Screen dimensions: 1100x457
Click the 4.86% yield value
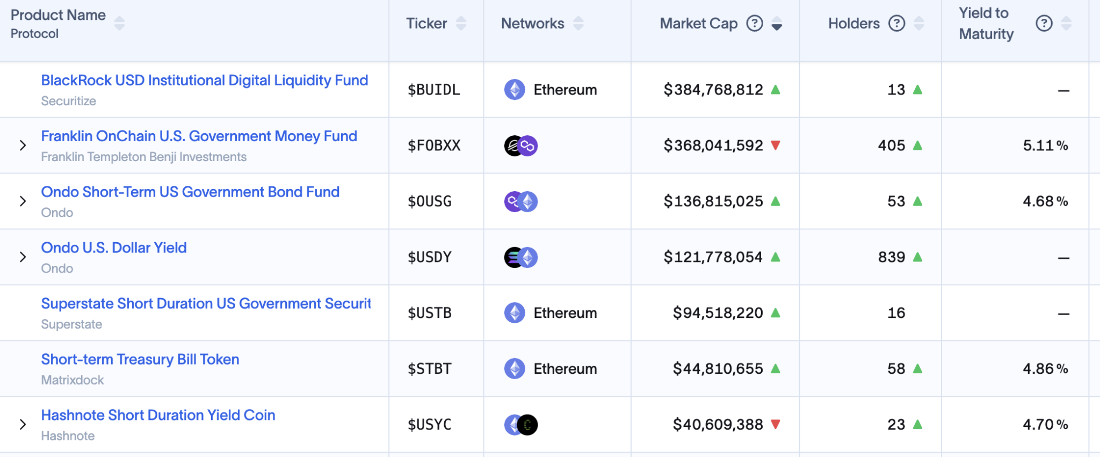point(1046,369)
